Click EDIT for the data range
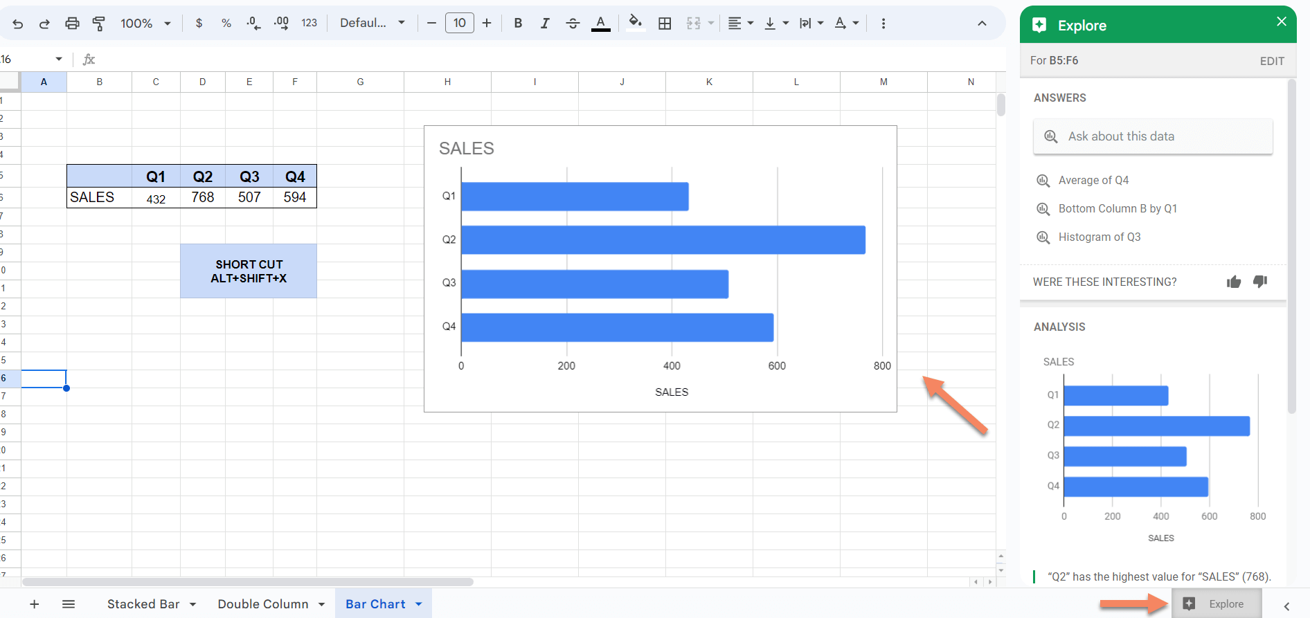The height and width of the screenshot is (618, 1310). click(x=1272, y=61)
